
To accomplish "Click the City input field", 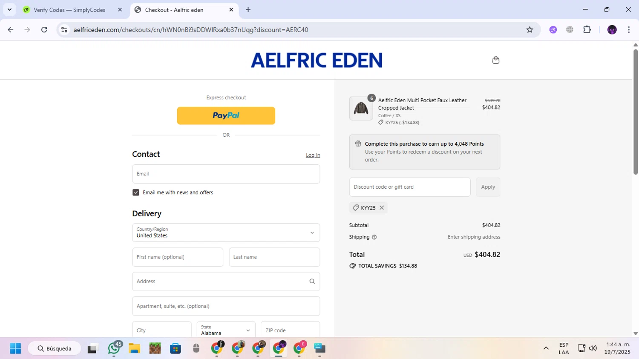I will pyautogui.click(x=161, y=330).
